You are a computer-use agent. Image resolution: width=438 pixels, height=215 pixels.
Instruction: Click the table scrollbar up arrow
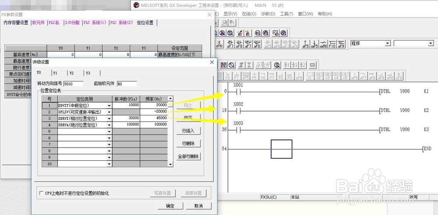point(170,98)
